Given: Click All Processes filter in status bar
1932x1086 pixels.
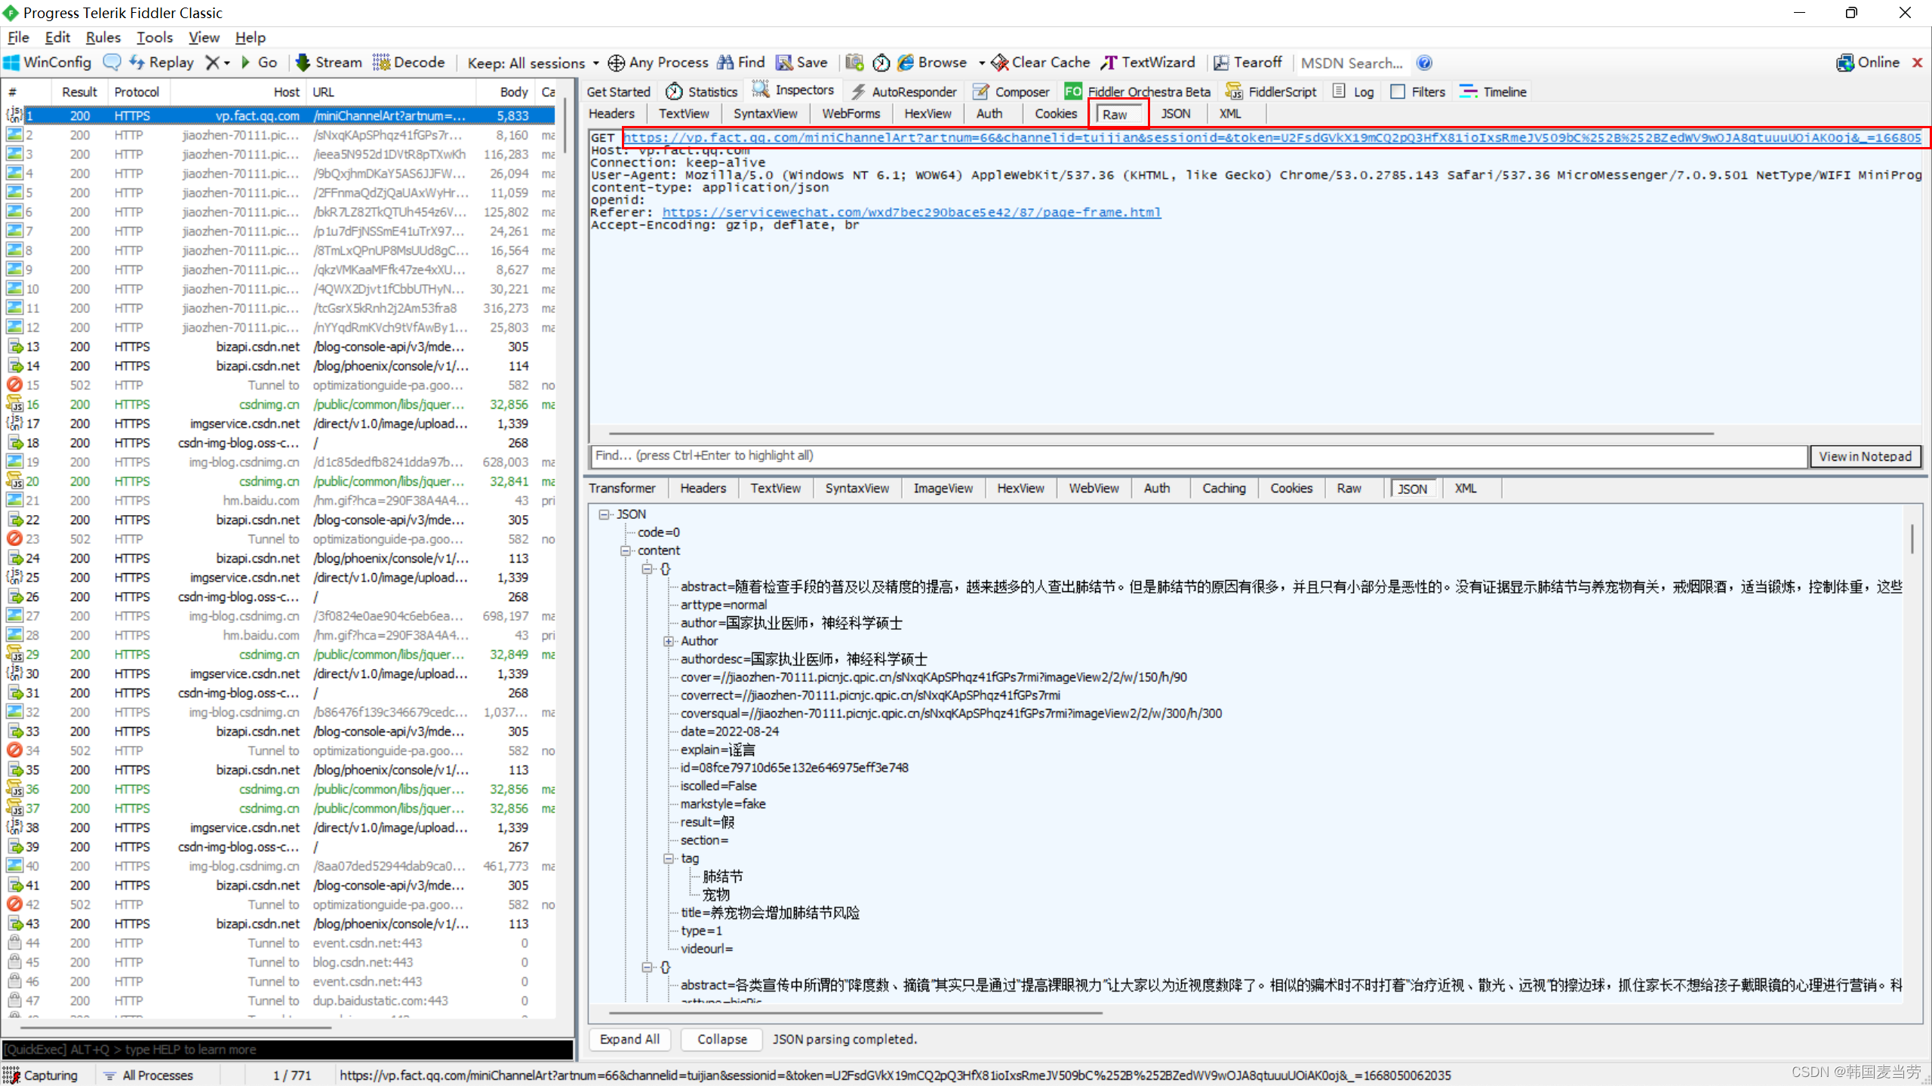Looking at the screenshot, I should coord(148,1075).
